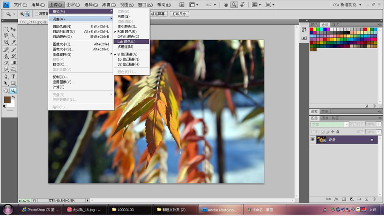This screenshot has height=218, width=384.
Task: Click the zoom out magnifier in options bar
Action: [27, 14]
